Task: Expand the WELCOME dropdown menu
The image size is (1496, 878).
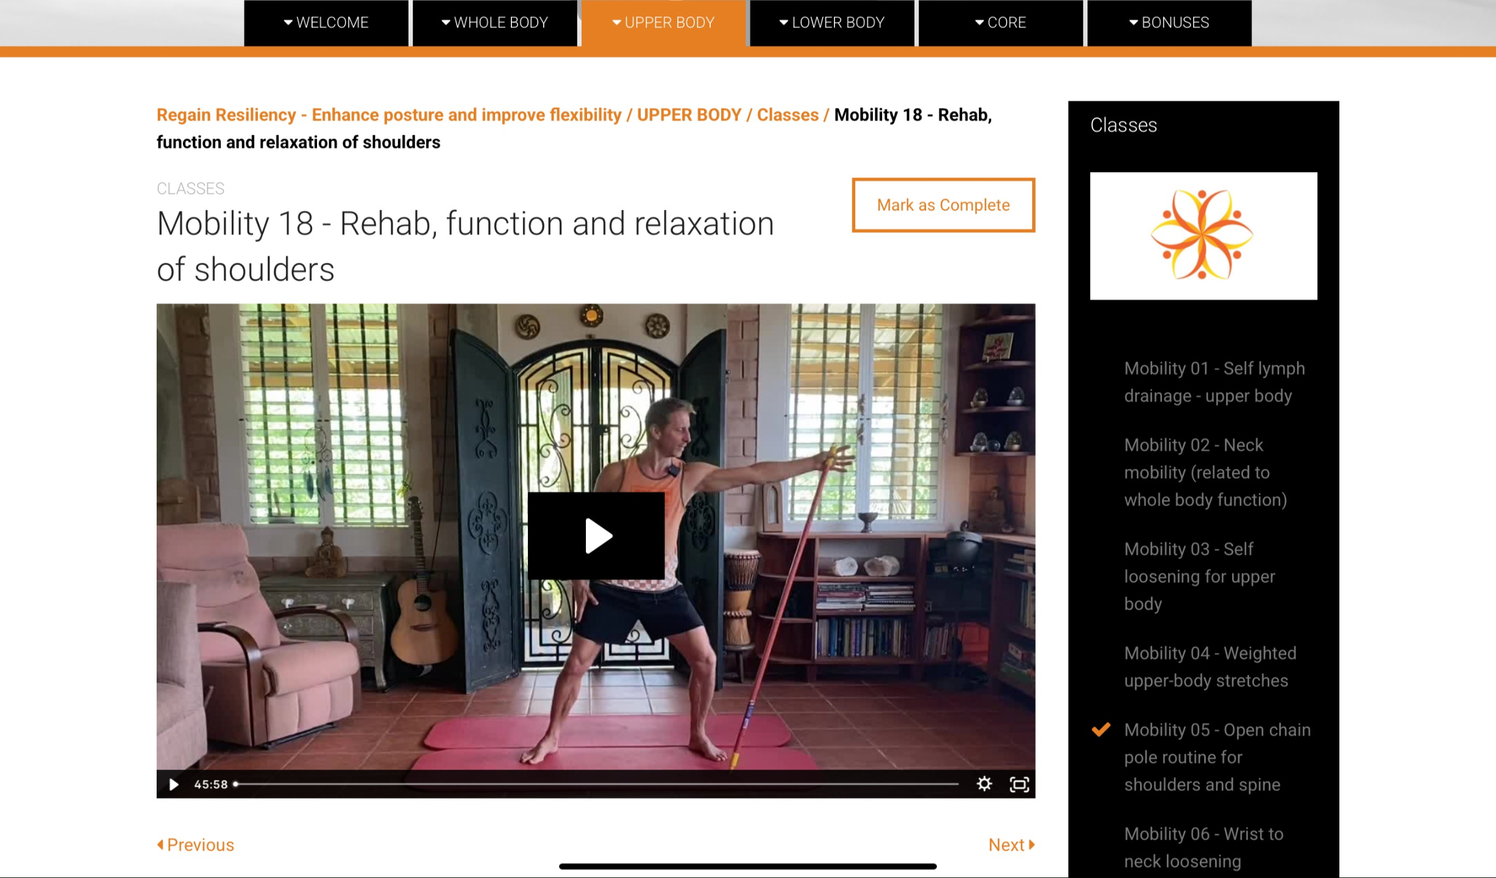Action: click(x=326, y=23)
